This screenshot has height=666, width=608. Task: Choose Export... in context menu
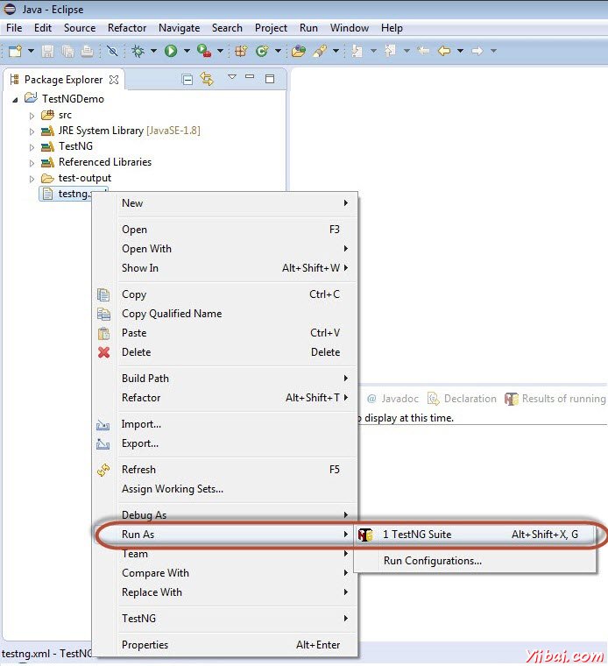(x=225, y=443)
